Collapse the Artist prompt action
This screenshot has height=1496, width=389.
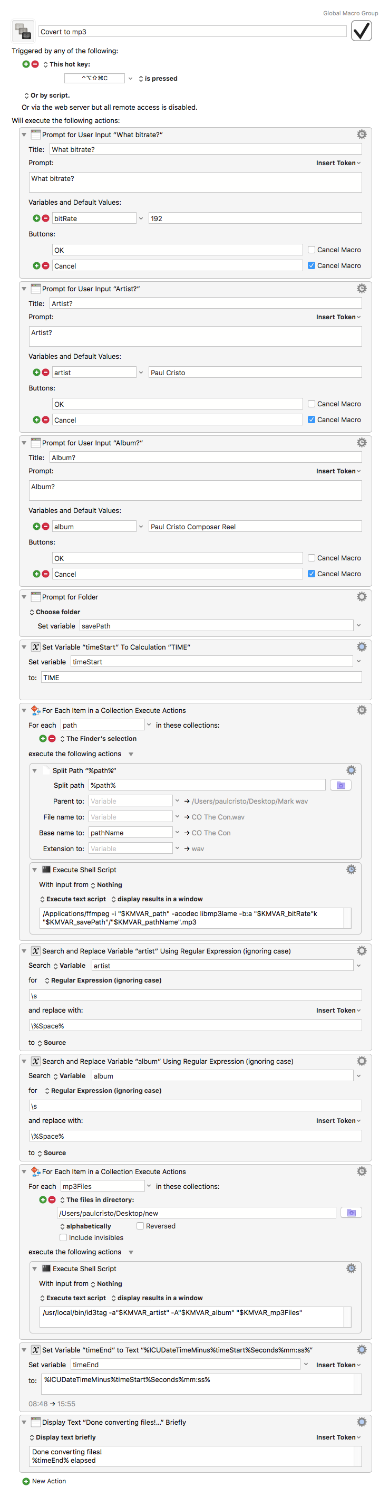pyautogui.click(x=24, y=289)
